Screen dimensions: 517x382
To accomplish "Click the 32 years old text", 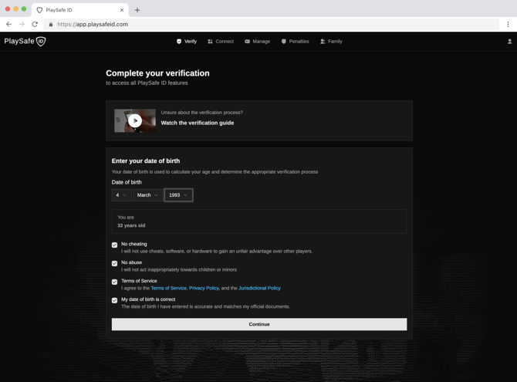I will point(131,225).
